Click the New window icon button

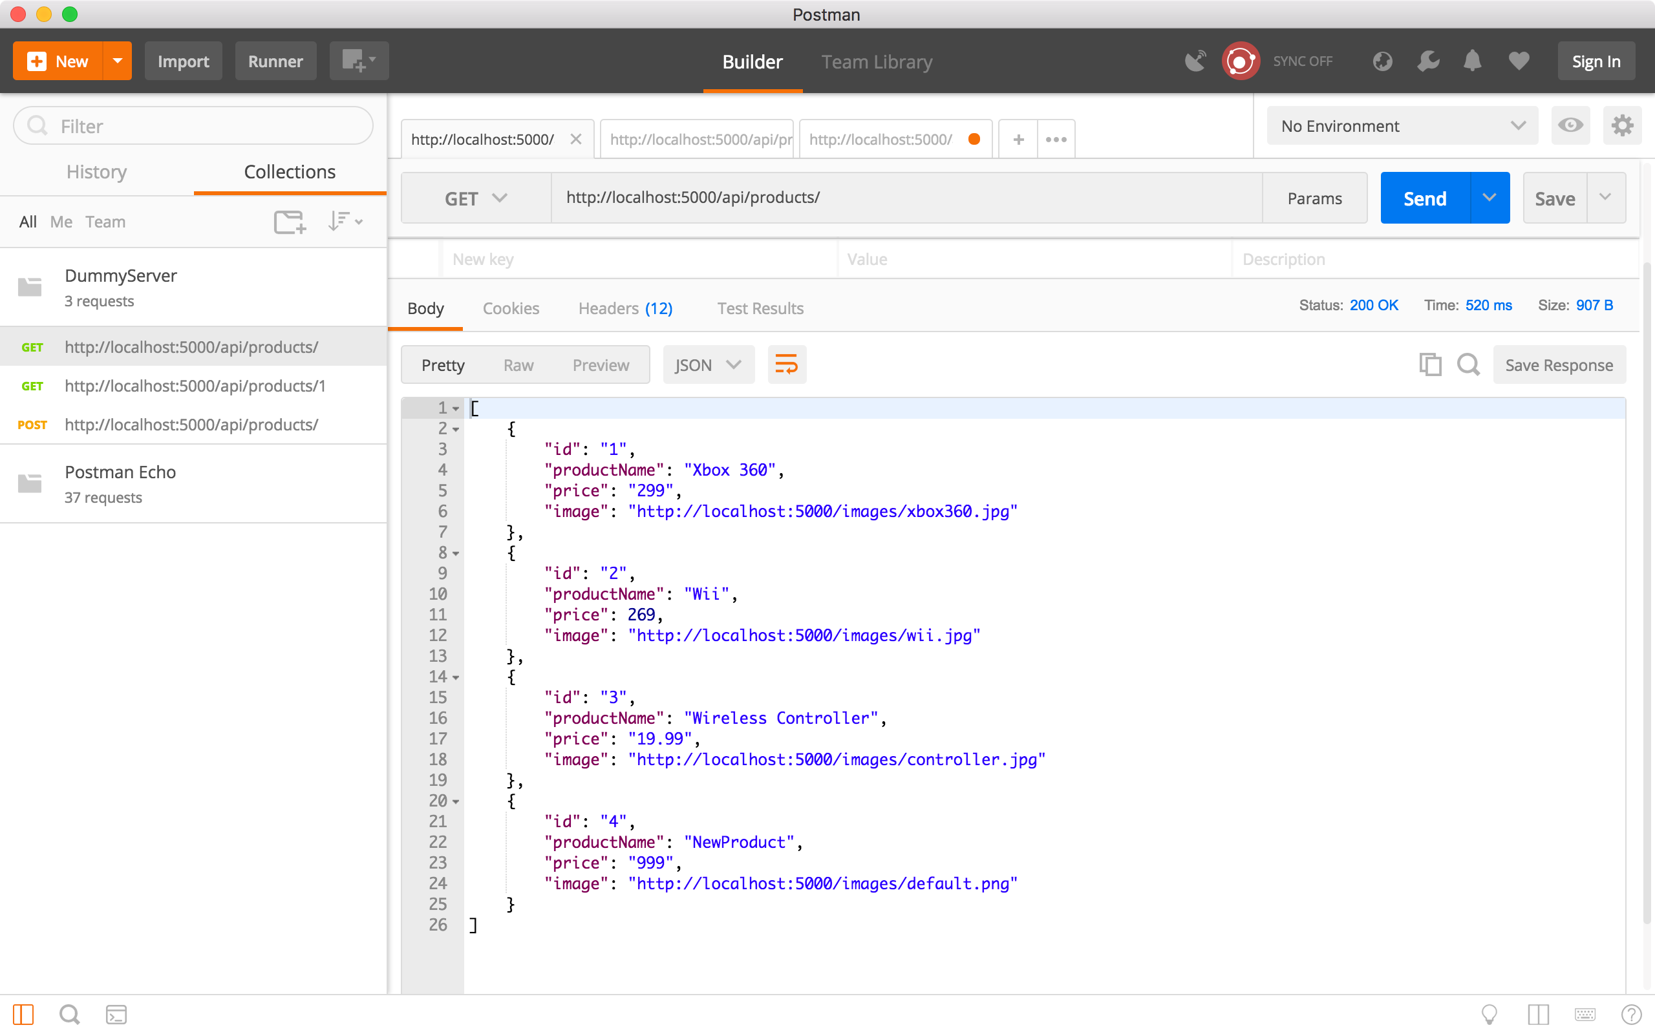(358, 61)
